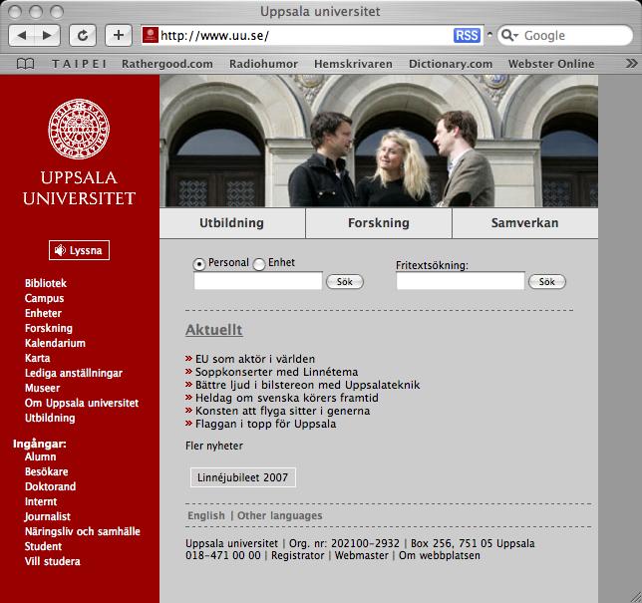Open Vill studera under Ingångar
Viewport: 642px width, 603px height.
(53, 561)
